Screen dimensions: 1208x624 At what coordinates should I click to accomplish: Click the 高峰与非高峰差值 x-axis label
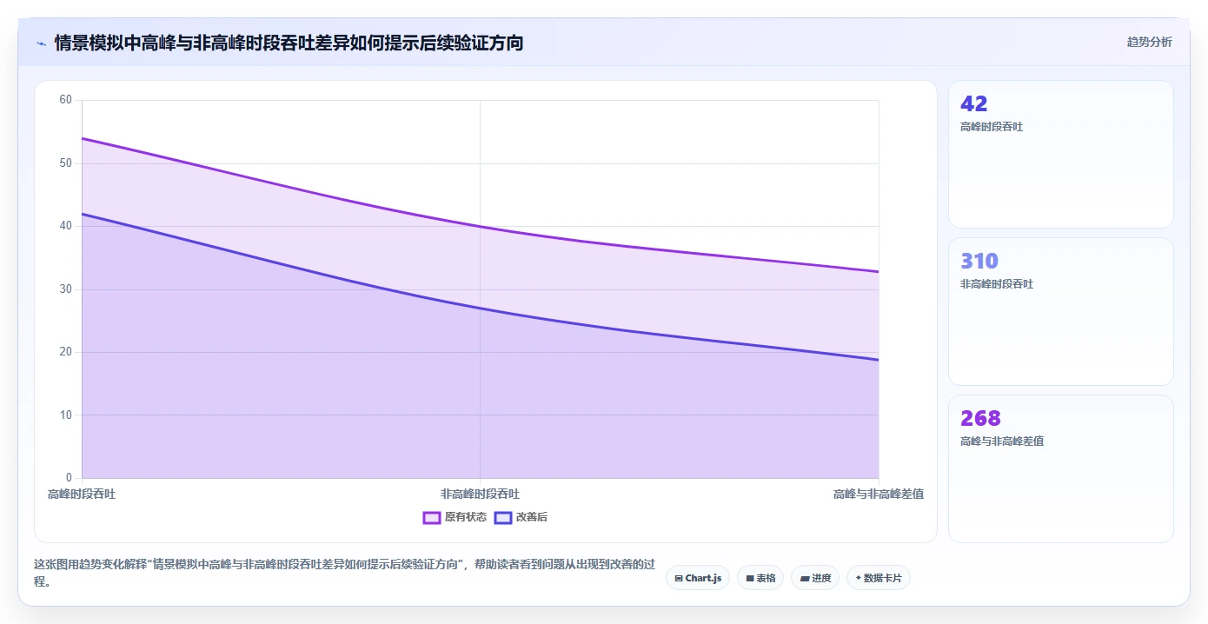click(x=878, y=494)
